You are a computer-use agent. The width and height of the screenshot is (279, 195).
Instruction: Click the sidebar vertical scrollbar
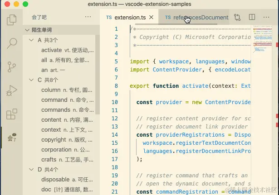(98, 75)
